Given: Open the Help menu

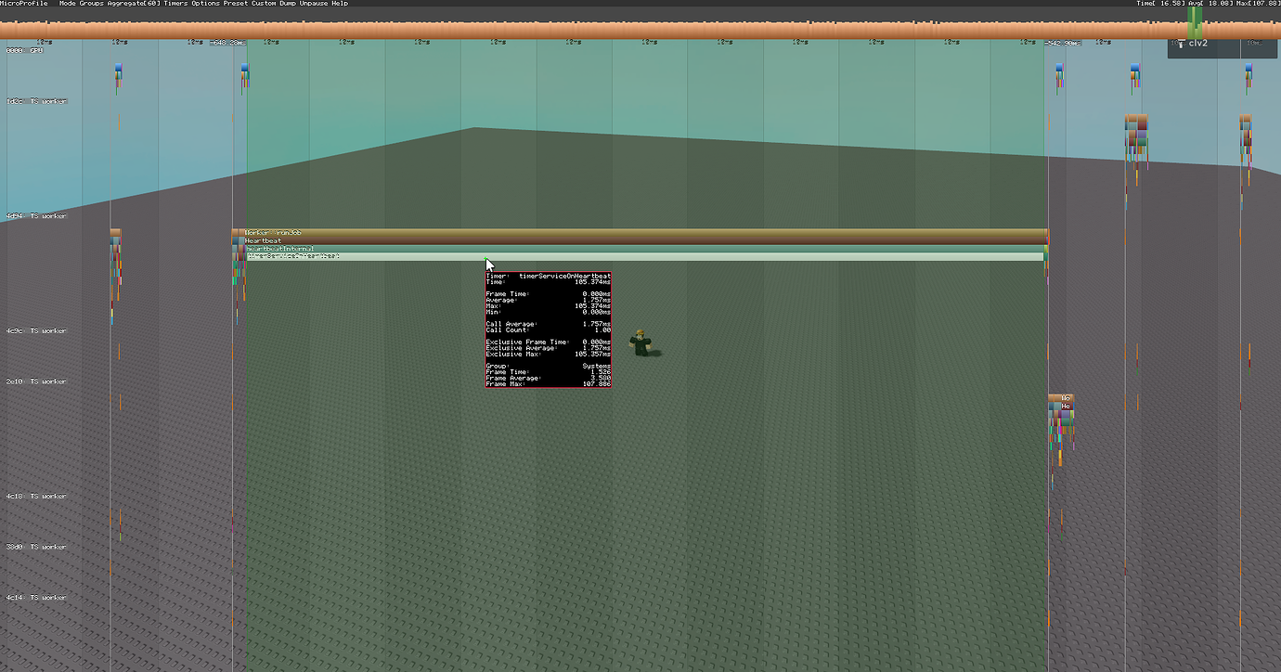Looking at the screenshot, I should pyautogui.click(x=340, y=4).
